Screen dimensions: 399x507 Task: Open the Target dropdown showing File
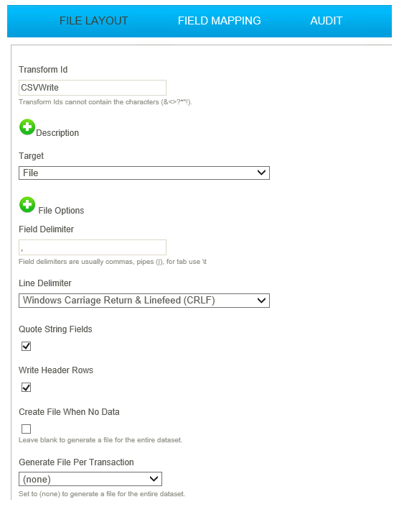pos(144,173)
